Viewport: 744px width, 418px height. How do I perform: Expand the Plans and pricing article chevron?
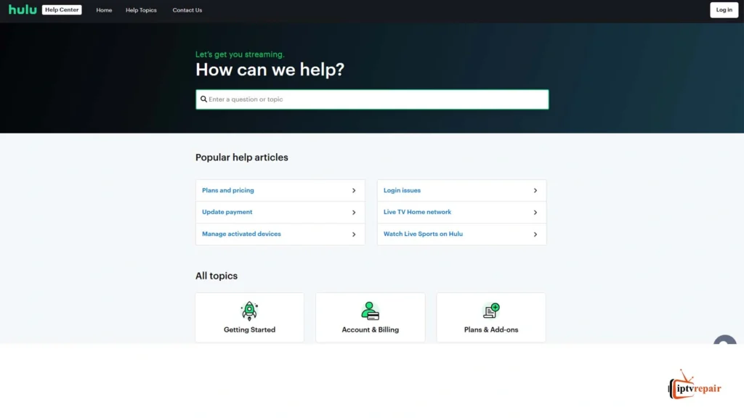(x=354, y=190)
